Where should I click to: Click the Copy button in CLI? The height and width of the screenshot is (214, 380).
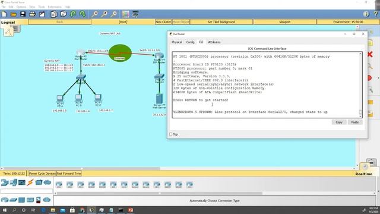[339, 122]
